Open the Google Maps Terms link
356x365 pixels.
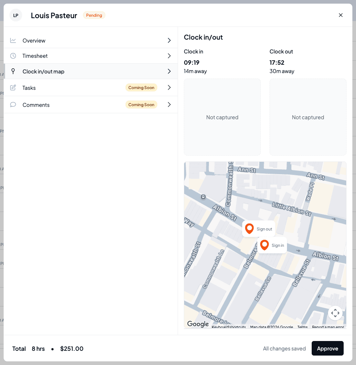pyautogui.click(x=302, y=327)
